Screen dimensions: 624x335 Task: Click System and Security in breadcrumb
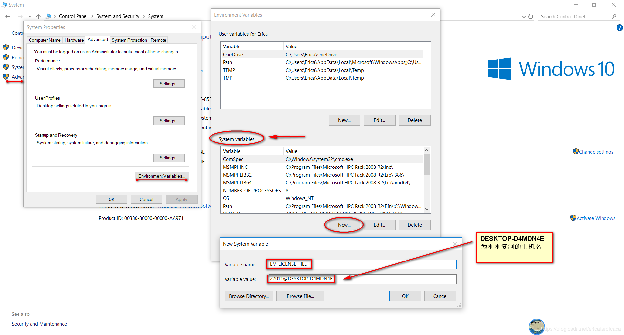[x=118, y=16]
